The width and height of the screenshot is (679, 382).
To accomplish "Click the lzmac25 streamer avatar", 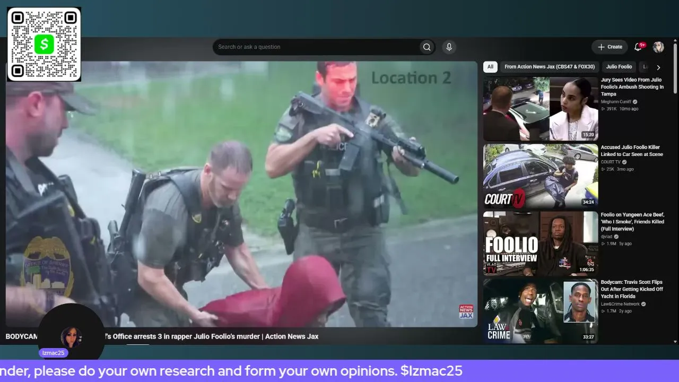I will click(71, 338).
